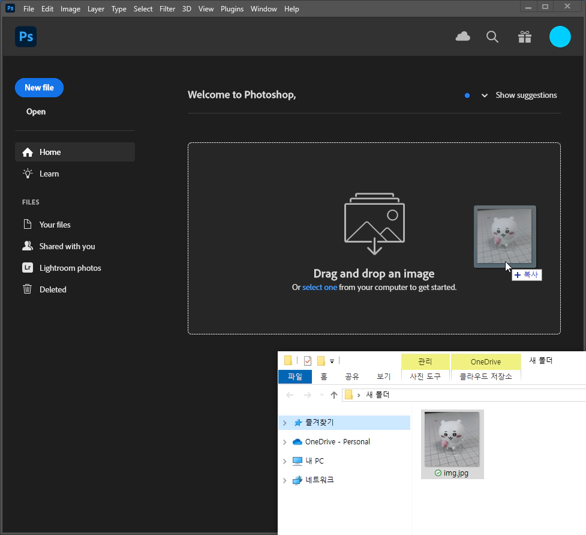Click the house icon beside Home

[x=28, y=153]
